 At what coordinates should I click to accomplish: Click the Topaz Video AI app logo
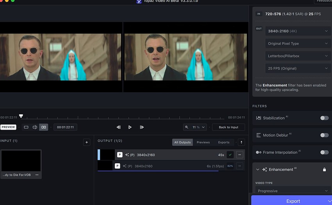click(x=139, y=1)
